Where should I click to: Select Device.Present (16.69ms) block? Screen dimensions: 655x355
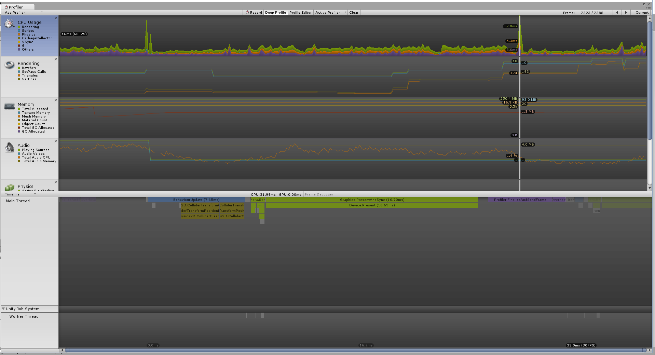coord(372,205)
